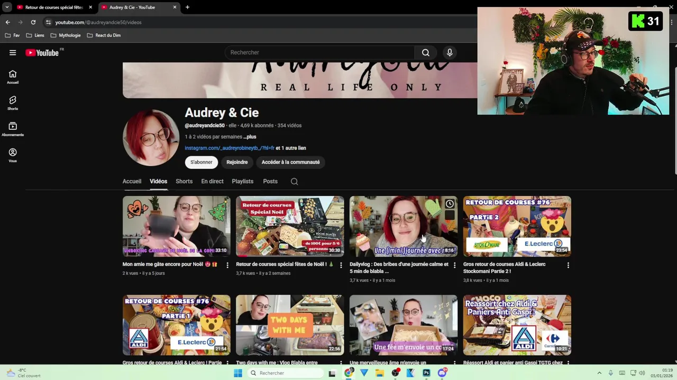
Task: Show hidden system tray icons
Action: click(599, 373)
